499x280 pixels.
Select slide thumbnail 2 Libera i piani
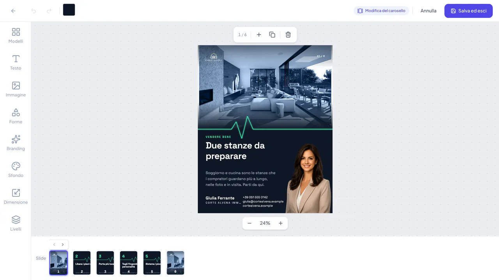coord(82,263)
